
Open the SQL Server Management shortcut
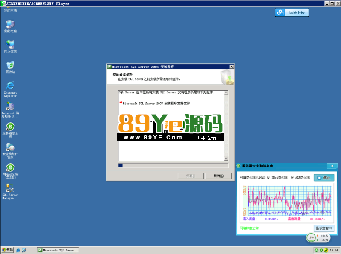click(10, 191)
